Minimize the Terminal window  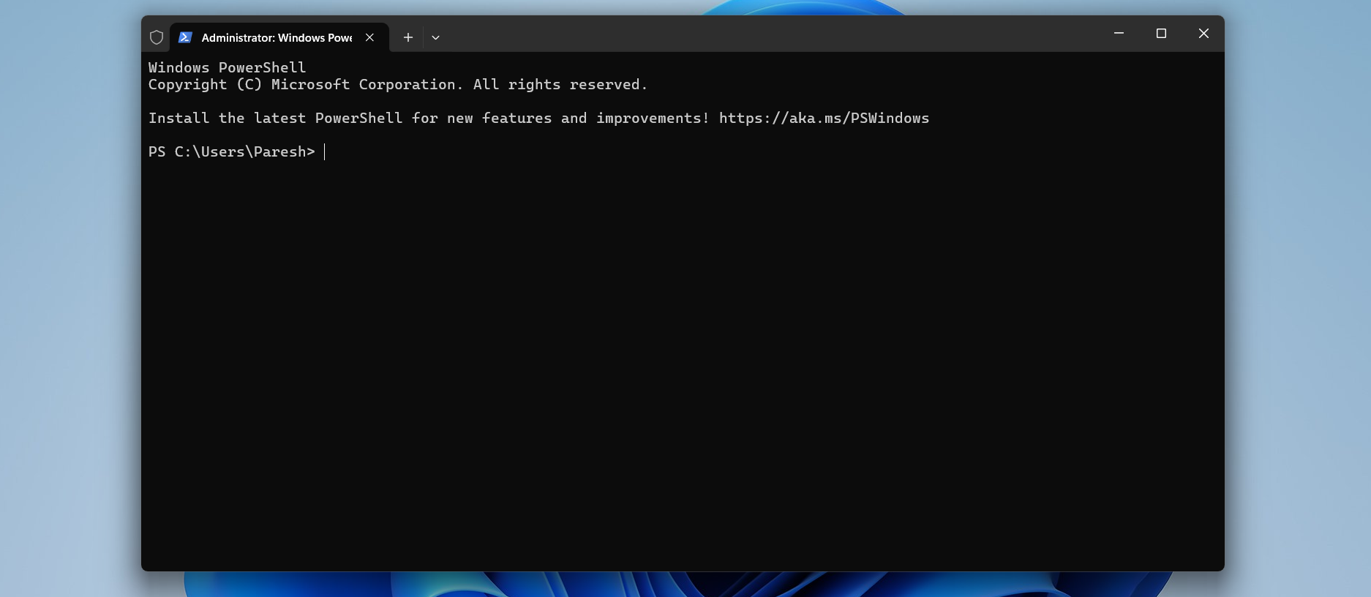point(1119,34)
